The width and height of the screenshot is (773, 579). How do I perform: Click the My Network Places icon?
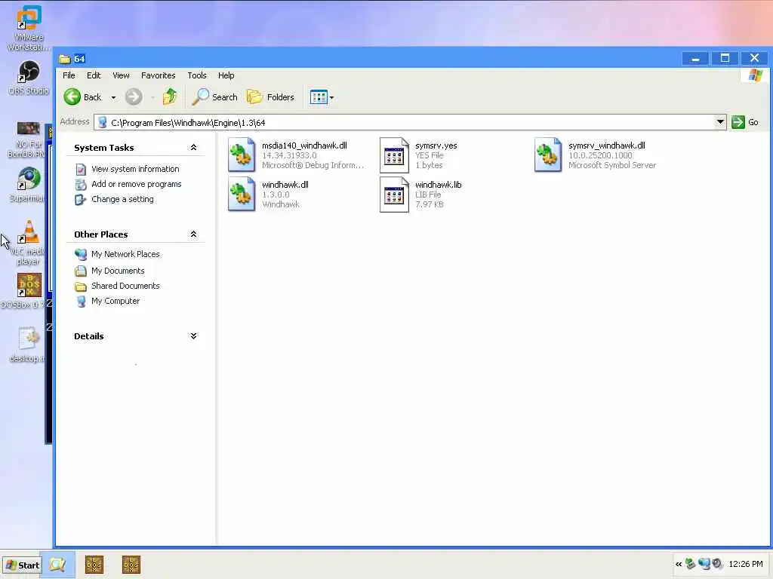pyautogui.click(x=80, y=255)
